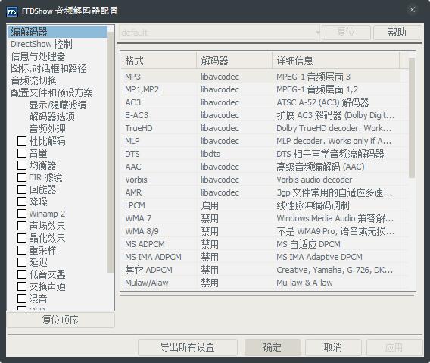Click the Mulaw/Alaw format row
Viewport: 430px width, 363px height.
coord(260,283)
